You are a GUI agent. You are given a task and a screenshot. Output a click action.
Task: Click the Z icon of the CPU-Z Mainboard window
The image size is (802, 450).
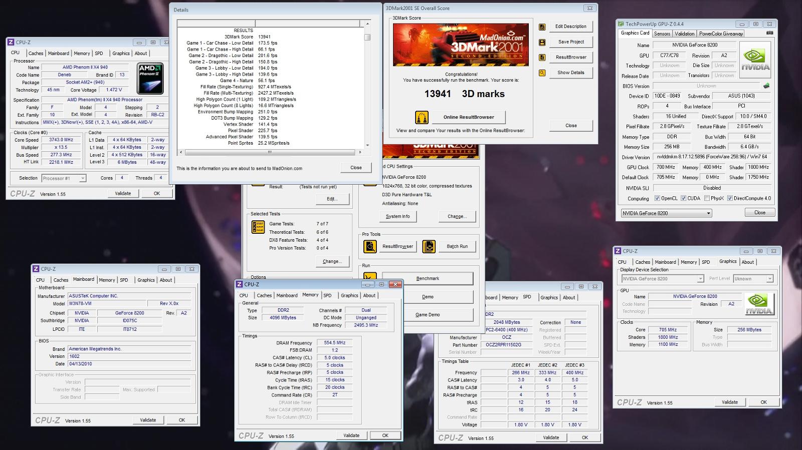[37, 269]
